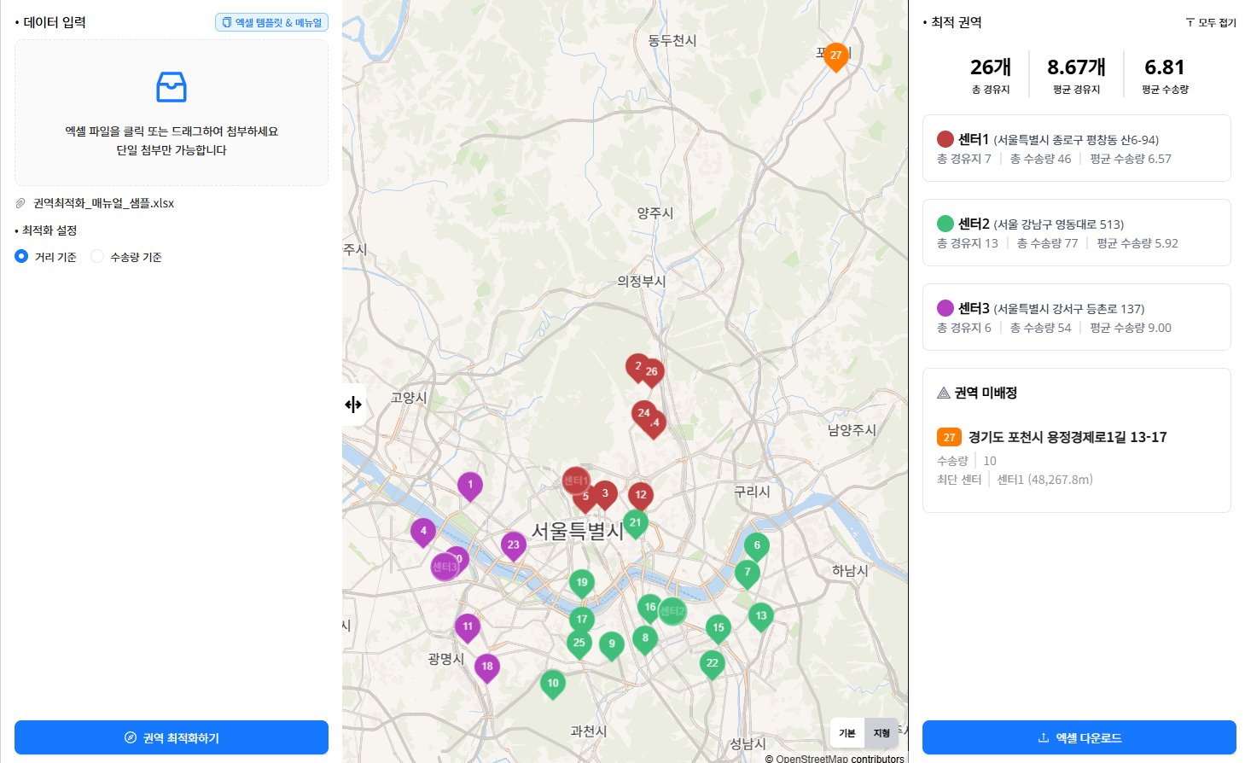Click red map marker 12
The height and width of the screenshot is (763, 1245).
click(x=641, y=497)
